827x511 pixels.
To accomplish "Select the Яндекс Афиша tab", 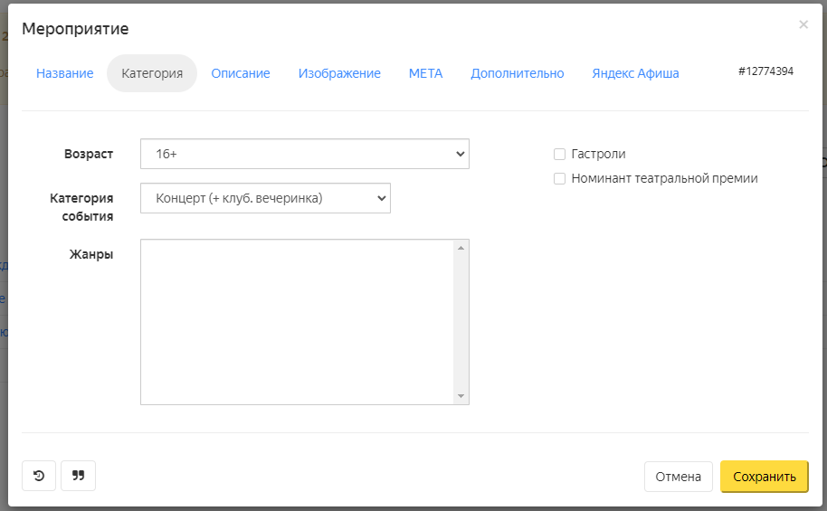I will click(635, 73).
